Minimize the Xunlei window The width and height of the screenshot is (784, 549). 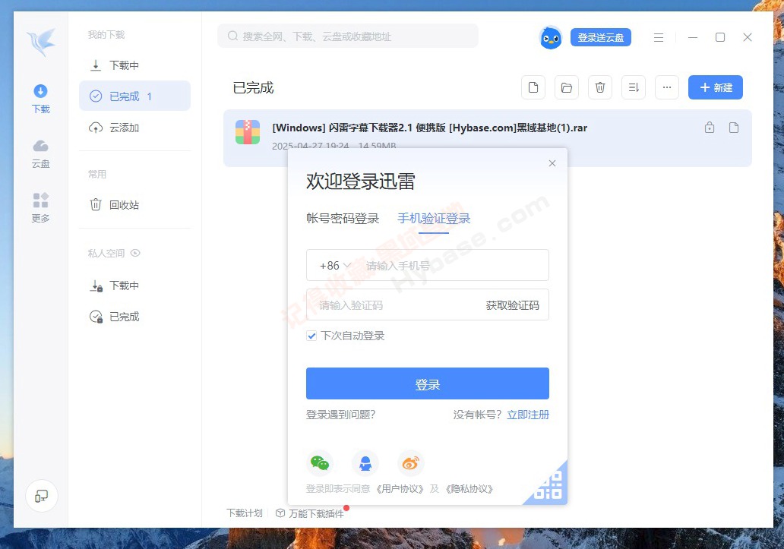coord(693,37)
